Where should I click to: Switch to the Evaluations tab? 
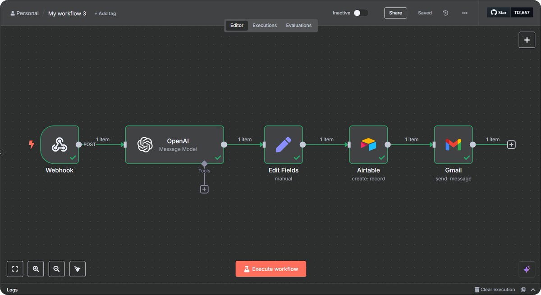pos(298,26)
